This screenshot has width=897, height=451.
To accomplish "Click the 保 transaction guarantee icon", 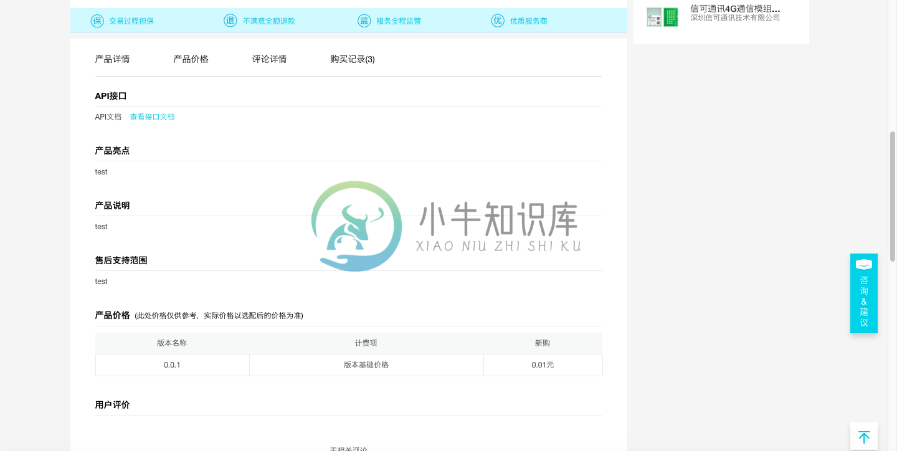I will tap(97, 21).
